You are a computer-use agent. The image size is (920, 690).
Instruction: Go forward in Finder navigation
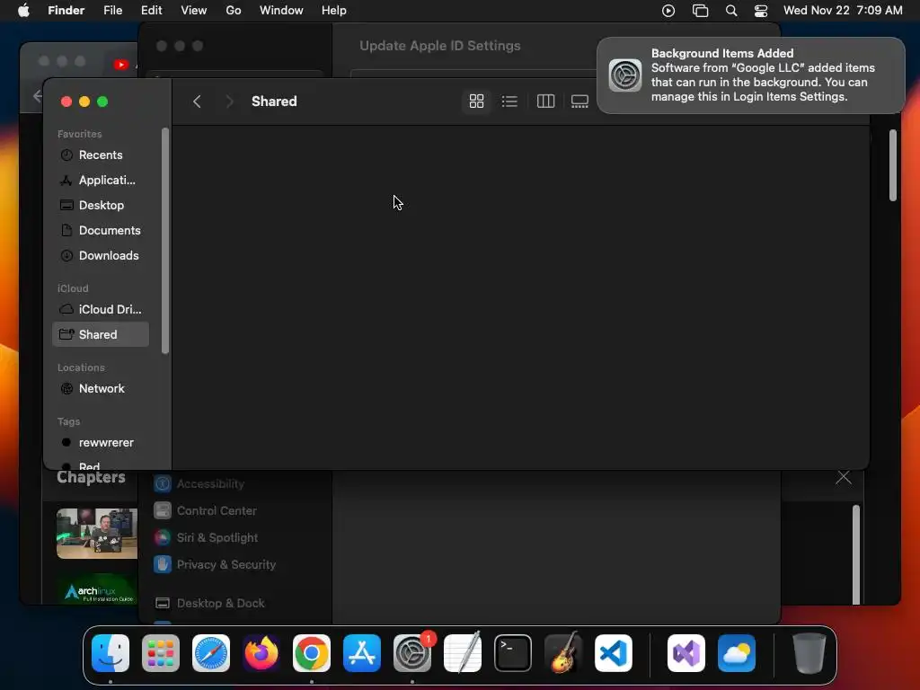click(x=229, y=102)
